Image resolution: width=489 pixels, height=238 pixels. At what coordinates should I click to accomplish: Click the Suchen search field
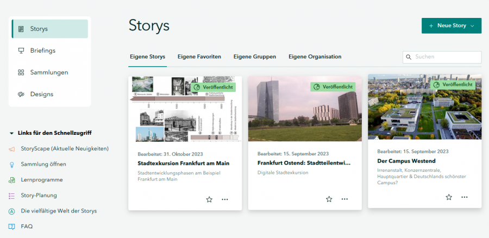446,57
